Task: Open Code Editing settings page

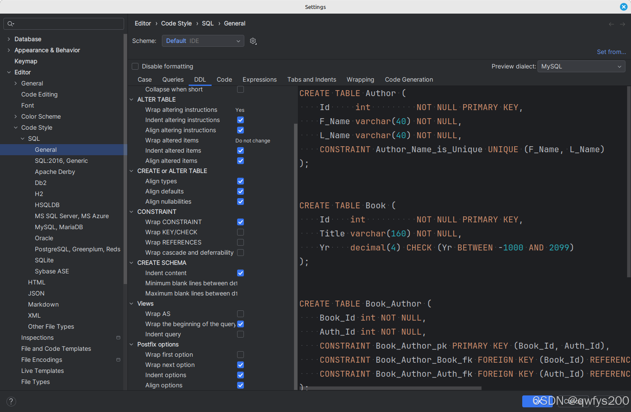Action: click(40, 94)
